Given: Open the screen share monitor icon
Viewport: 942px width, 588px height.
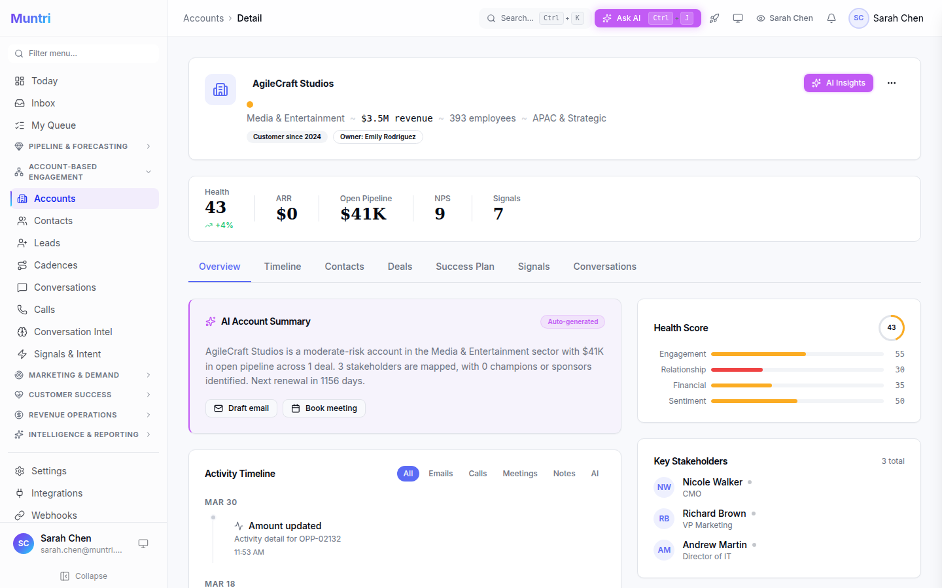Looking at the screenshot, I should (738, 18).
